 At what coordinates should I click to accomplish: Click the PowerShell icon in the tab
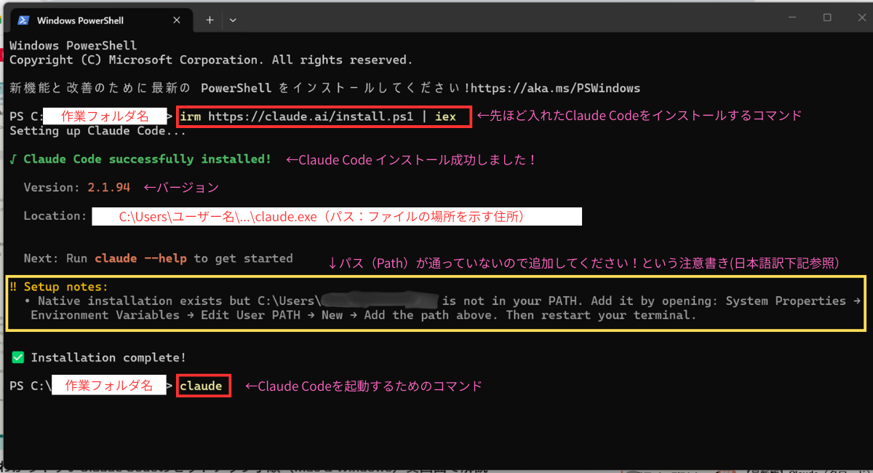tap(23, 20)
